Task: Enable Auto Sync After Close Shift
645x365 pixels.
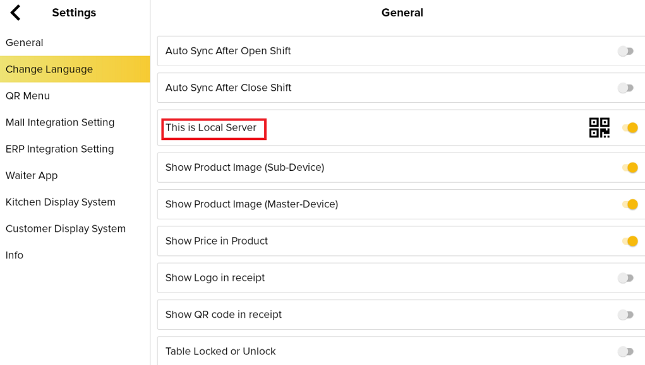Action: (626, 88)
